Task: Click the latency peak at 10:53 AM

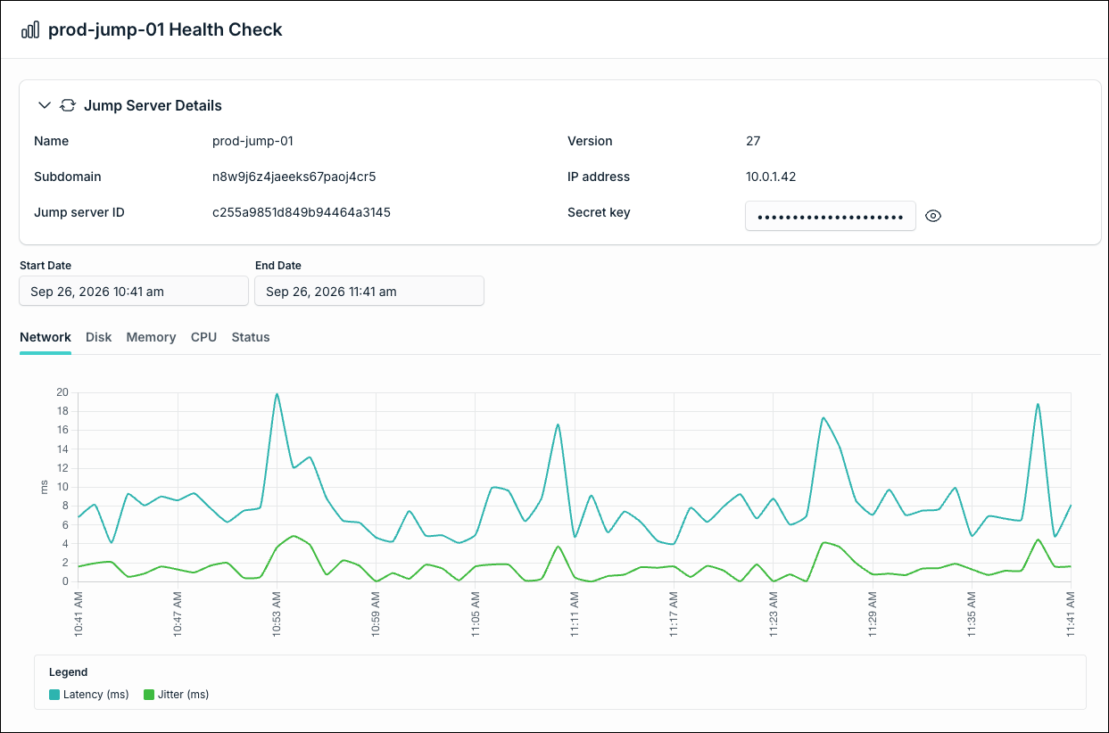Action: coord(277,394)
